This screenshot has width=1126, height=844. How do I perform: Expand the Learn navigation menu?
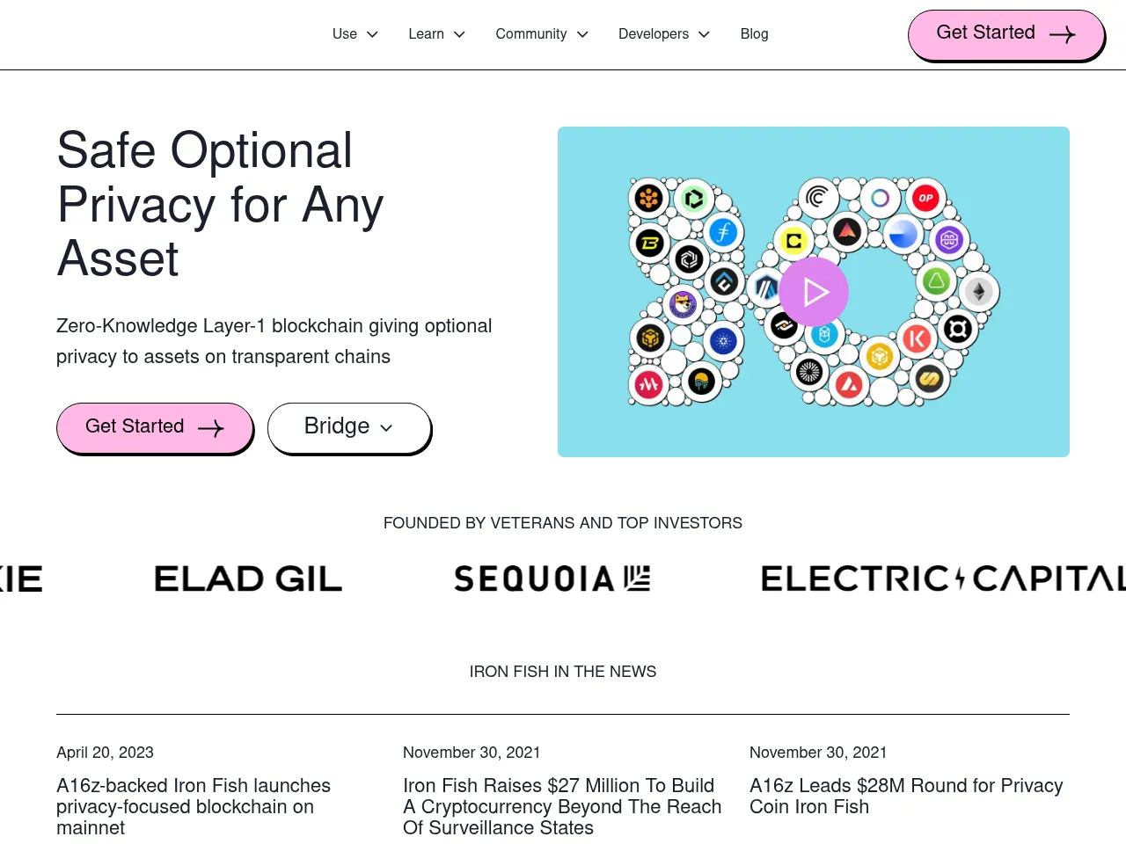pos(436,34)
